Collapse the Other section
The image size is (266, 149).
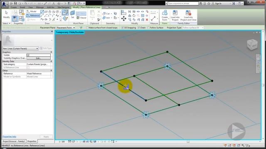[51, 71]
